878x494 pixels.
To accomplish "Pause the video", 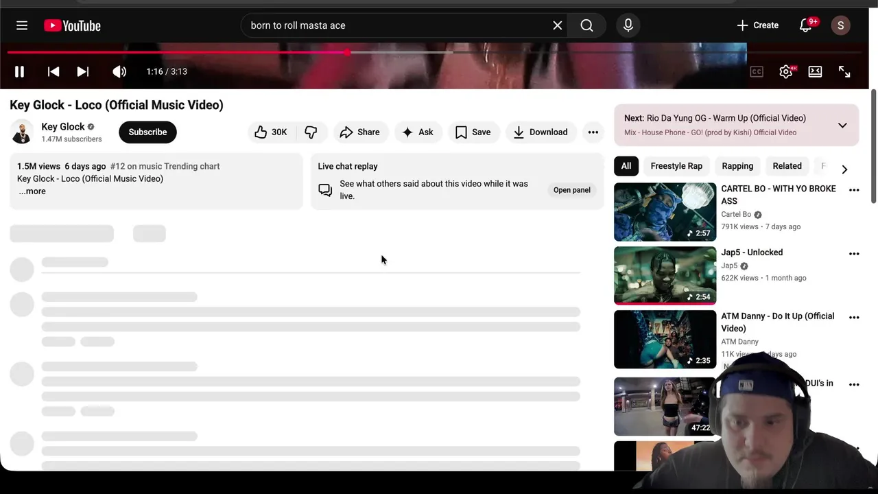I will tap(19, 71).
